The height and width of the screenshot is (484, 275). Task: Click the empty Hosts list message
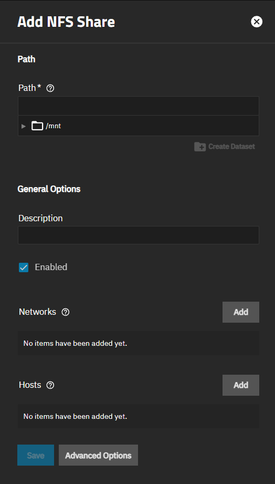click(75, 416)
